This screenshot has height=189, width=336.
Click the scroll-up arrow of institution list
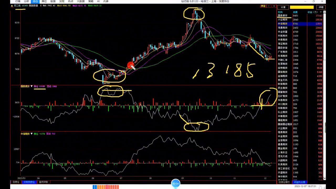pyautogui.click(x=325, y=12)
